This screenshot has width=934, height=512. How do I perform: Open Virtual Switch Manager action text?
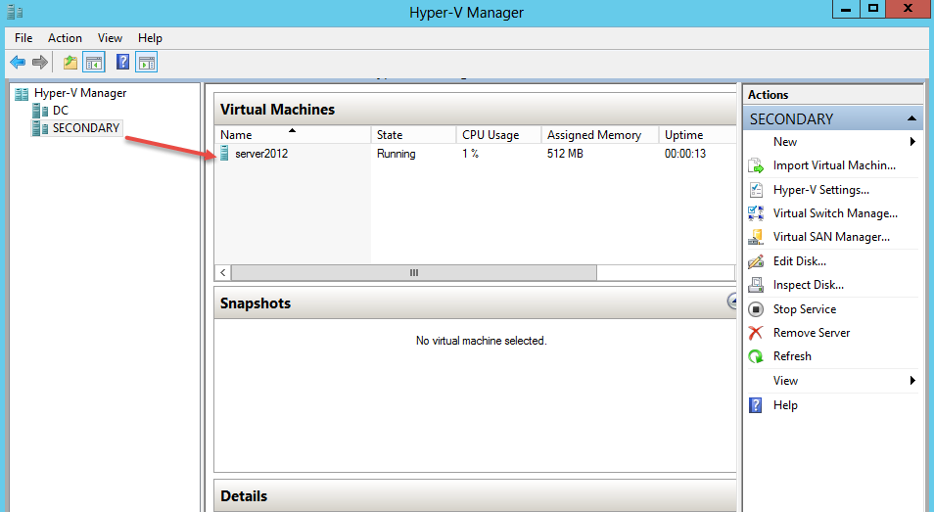coord(835,213)
